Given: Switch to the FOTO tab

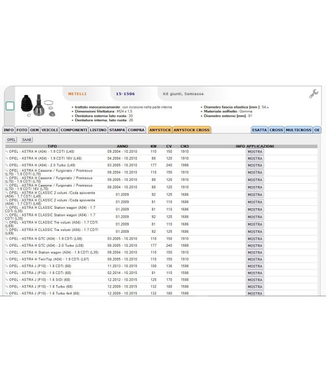Looking at the screenshot, I should point(22,130).
